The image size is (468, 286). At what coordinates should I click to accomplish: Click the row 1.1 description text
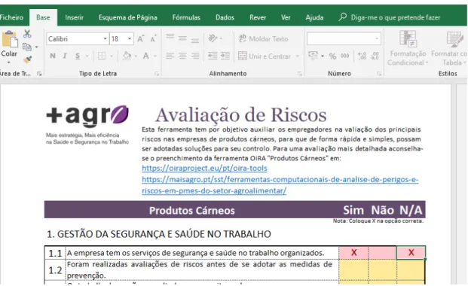(195, 253)
